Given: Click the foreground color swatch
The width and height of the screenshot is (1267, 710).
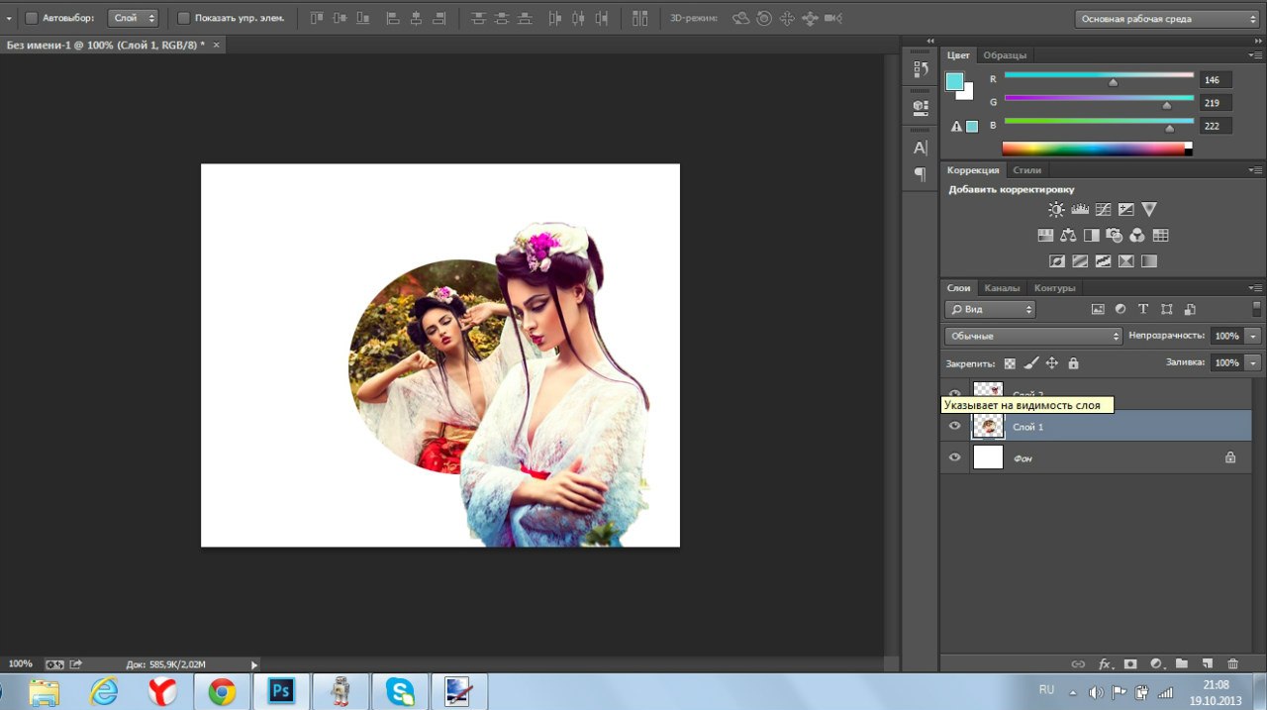Looking at the screenshot, I should [954, 82].
